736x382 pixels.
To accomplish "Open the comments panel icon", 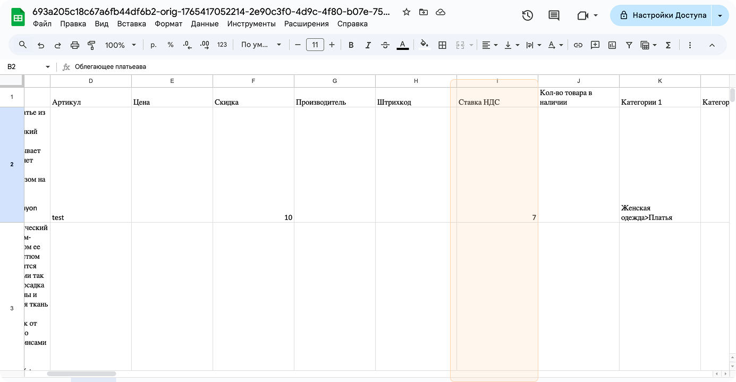I will tap(554, 15).
